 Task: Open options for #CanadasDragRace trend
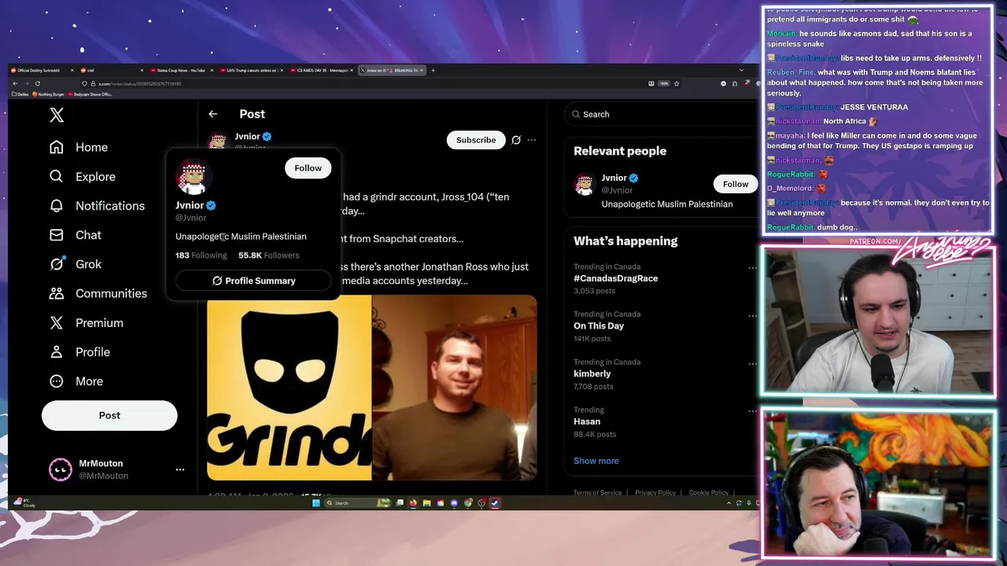tap(752, 268)
